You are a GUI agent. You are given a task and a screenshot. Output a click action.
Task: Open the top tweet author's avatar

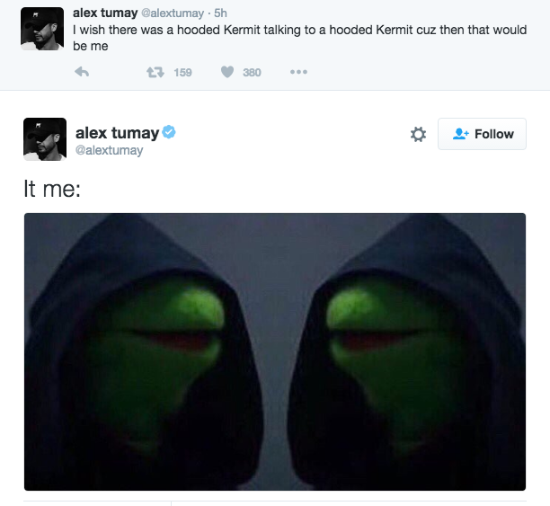(42, 29)
